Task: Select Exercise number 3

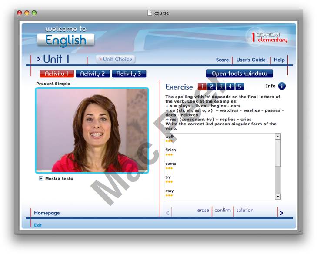Action: pyautogui.click(x=221, y=87)
